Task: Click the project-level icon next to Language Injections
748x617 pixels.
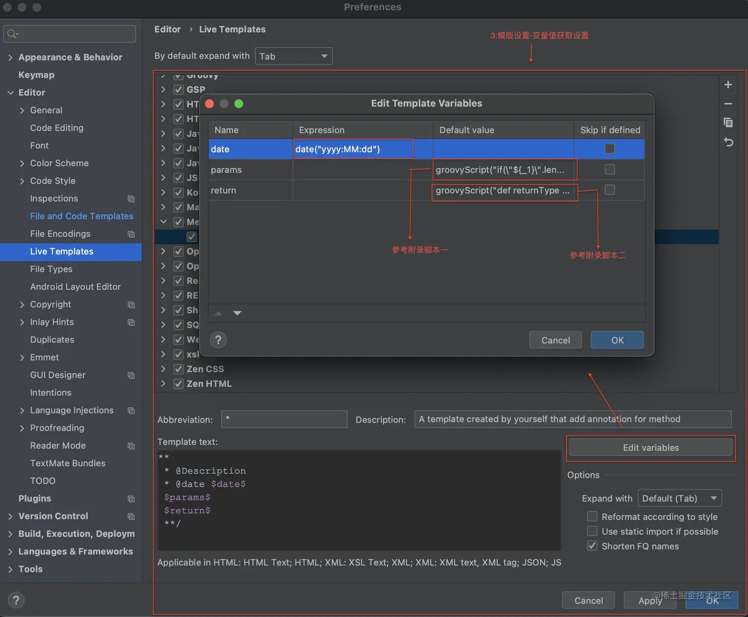Action: (131, 411)
